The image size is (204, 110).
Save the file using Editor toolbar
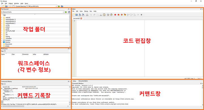(x=80, y=15)
